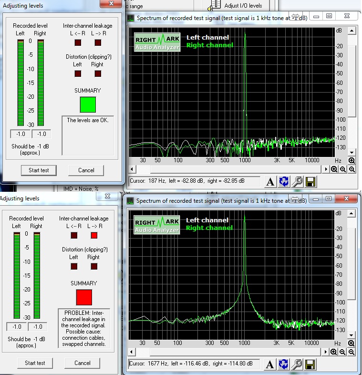Image resolution: width=362 pixels, height=375 pixels.
Task: Click 'The levels are OK.' message text
Action: 87,120
